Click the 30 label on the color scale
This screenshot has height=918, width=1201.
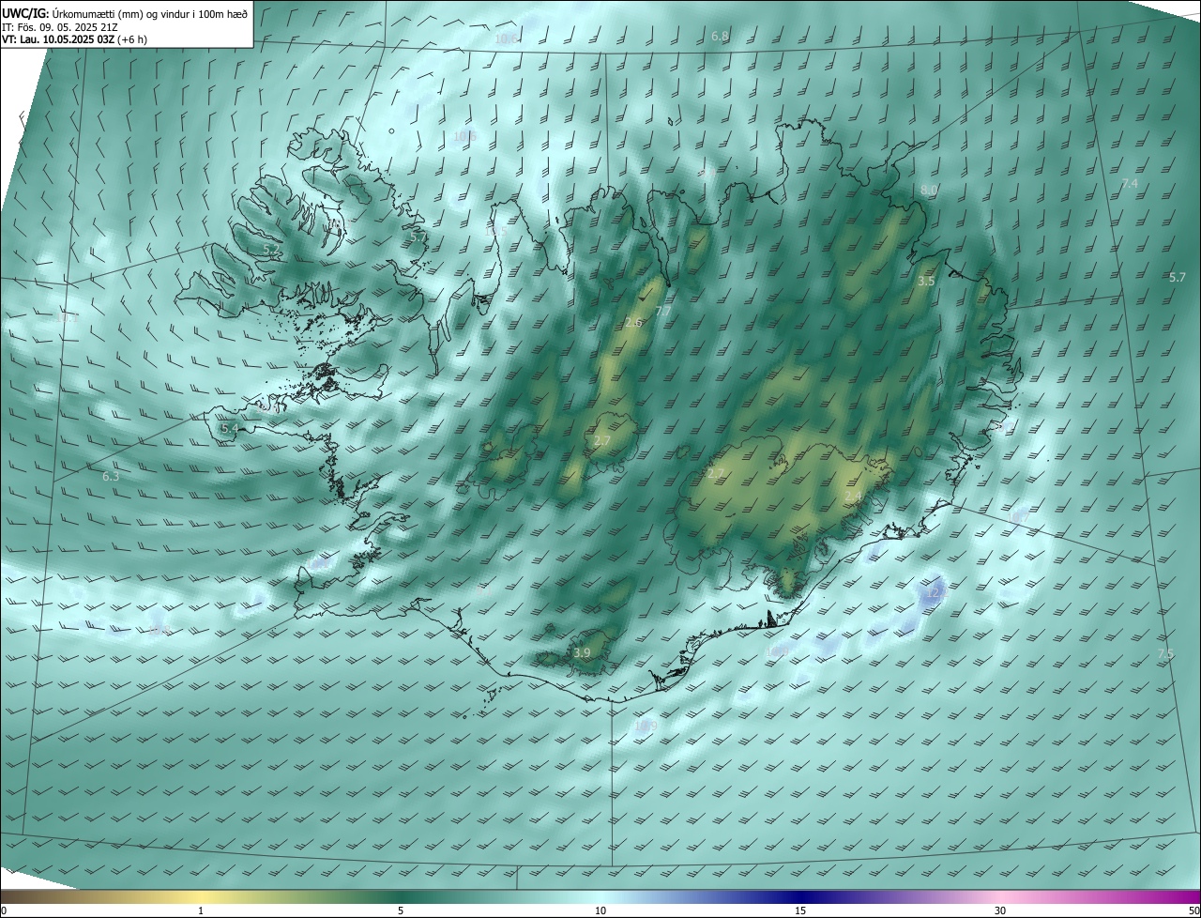tap(1000, 910)
